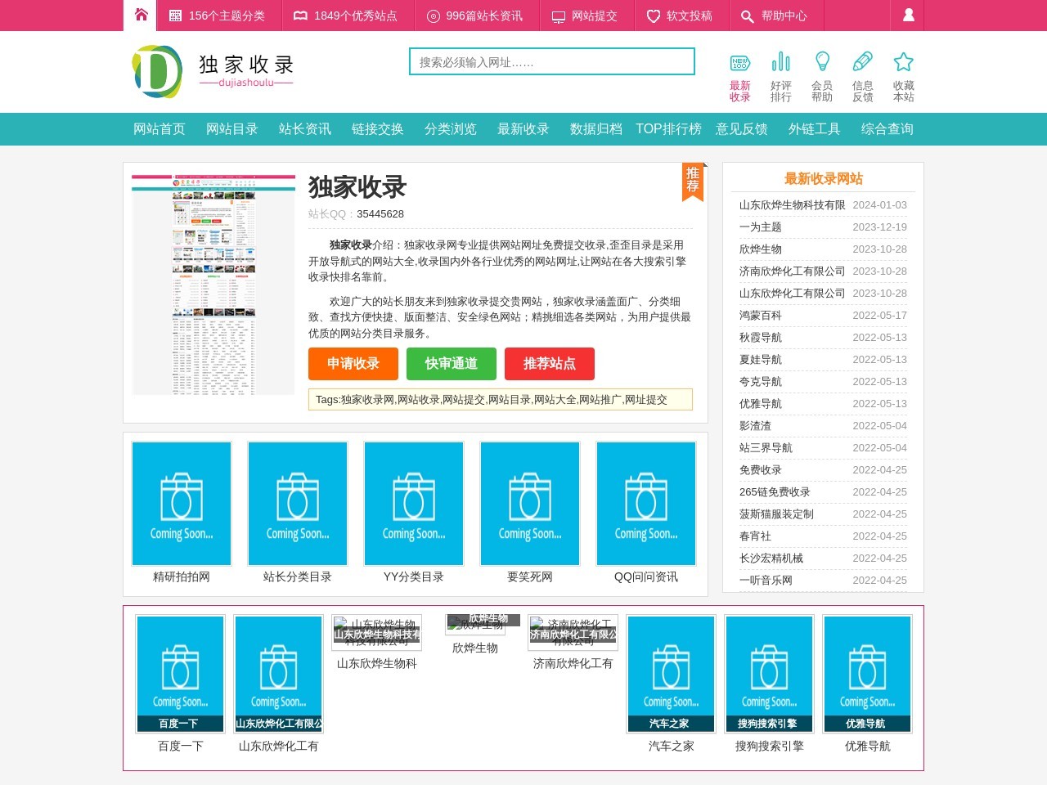The height and width of the screenshot is (785, 1047).
Task: Click the 最新收录 NEW badge icon
Action: coord(739,61)
